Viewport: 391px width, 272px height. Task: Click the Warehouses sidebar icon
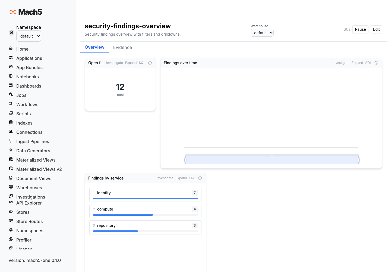(11, 187)
